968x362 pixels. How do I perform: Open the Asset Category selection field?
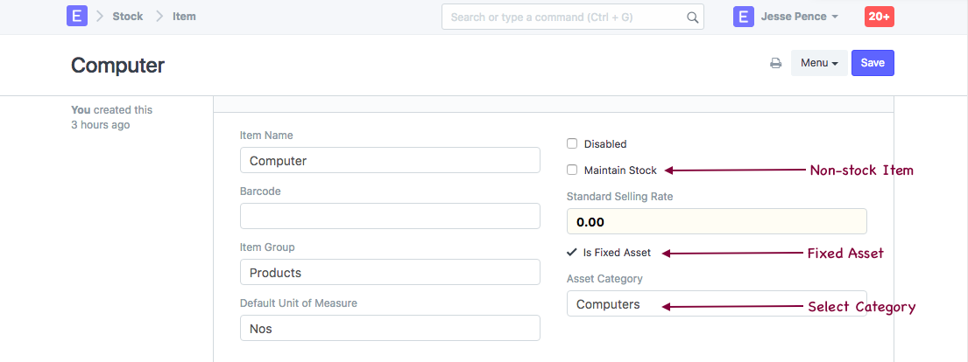[x=716, y=304]
